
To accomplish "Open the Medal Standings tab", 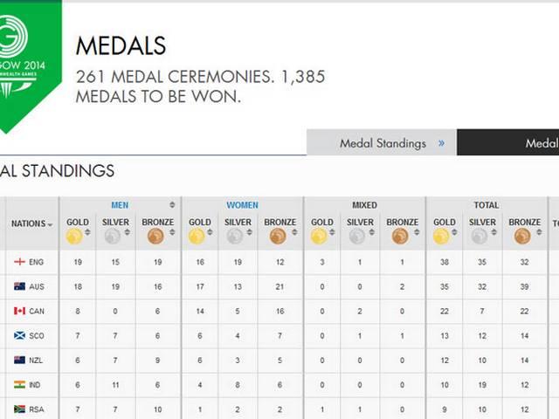I will pos(382,143).
